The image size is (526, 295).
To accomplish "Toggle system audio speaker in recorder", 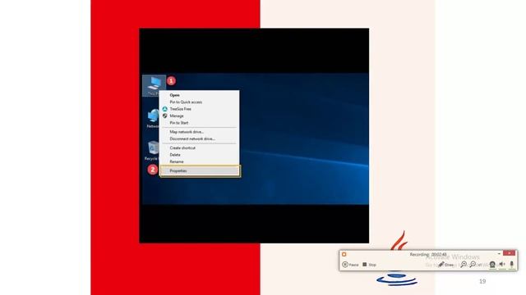I will click(502, 265).
